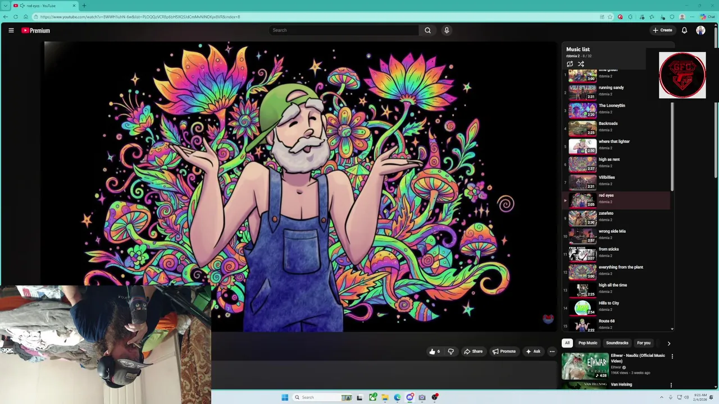Viewport: 719px width, 404px height.
Task: Show hidden system tray icons
Action: (661, 397)
